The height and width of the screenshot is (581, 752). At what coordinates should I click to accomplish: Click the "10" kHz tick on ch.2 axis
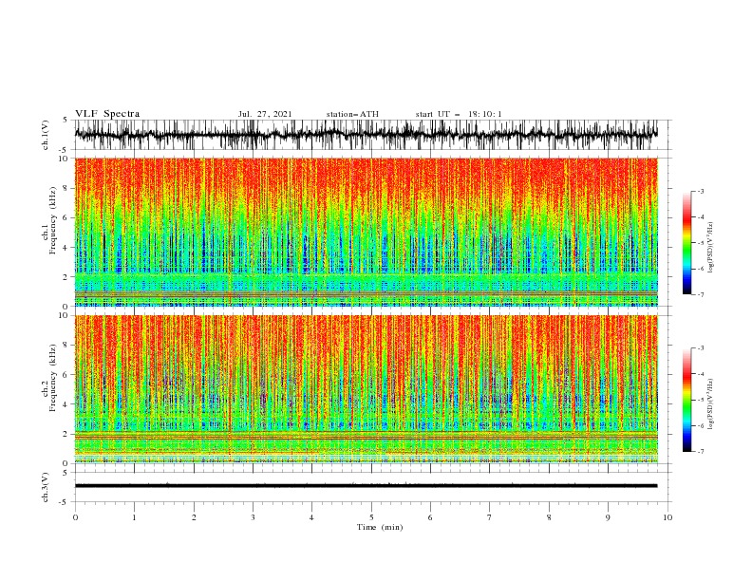point(65,315)
